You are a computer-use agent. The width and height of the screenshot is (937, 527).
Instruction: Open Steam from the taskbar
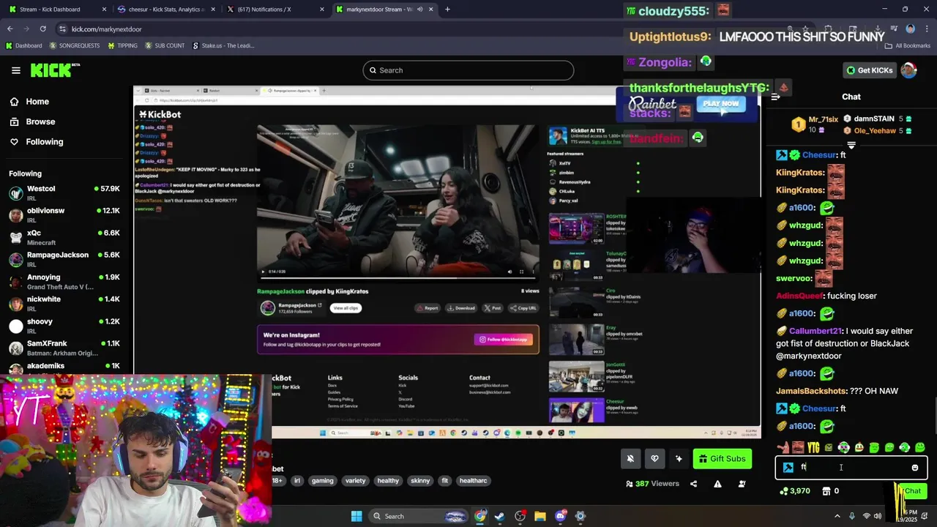[499, 516]
